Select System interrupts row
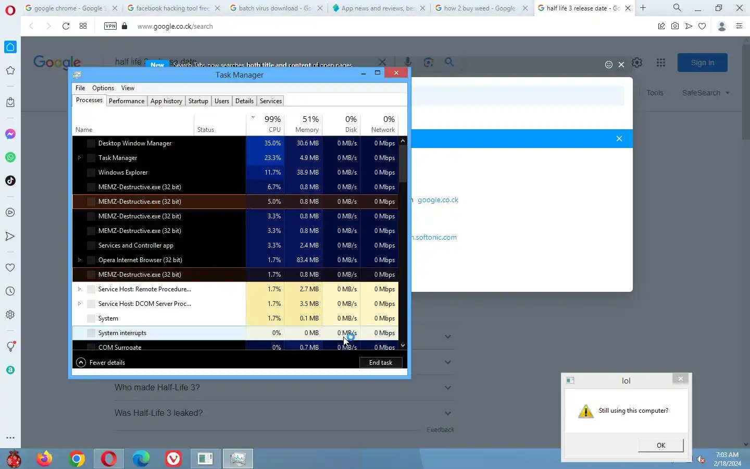750x469 pixels. [235, 333]
